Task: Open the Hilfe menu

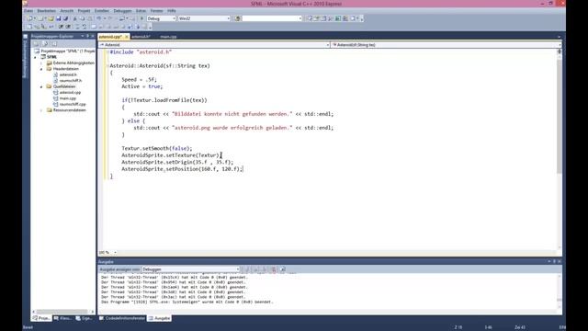Action: tap(172, 11)
